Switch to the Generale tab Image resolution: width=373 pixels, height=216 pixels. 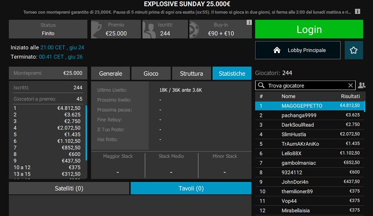(111, 74)
